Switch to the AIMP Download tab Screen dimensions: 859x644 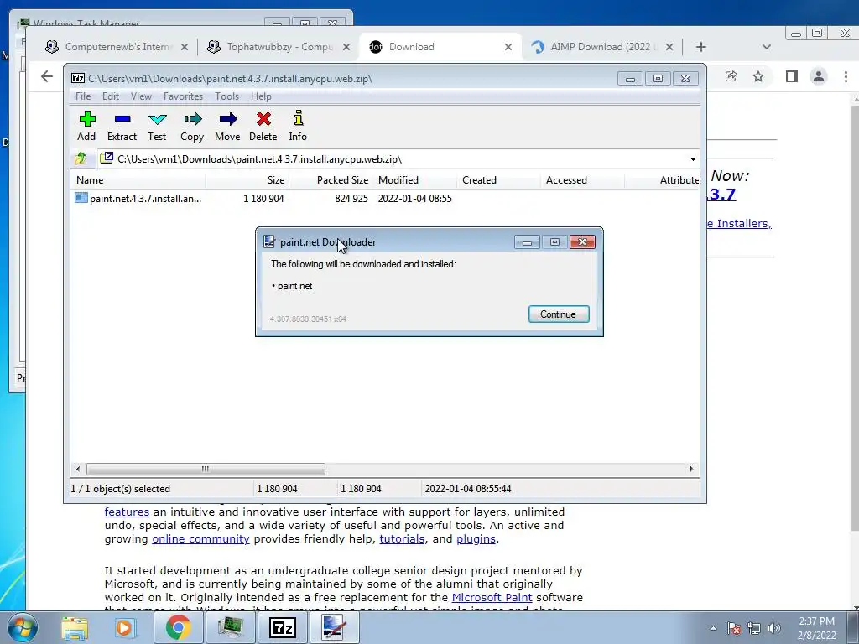pyautogui.click(x=602, y=47)
